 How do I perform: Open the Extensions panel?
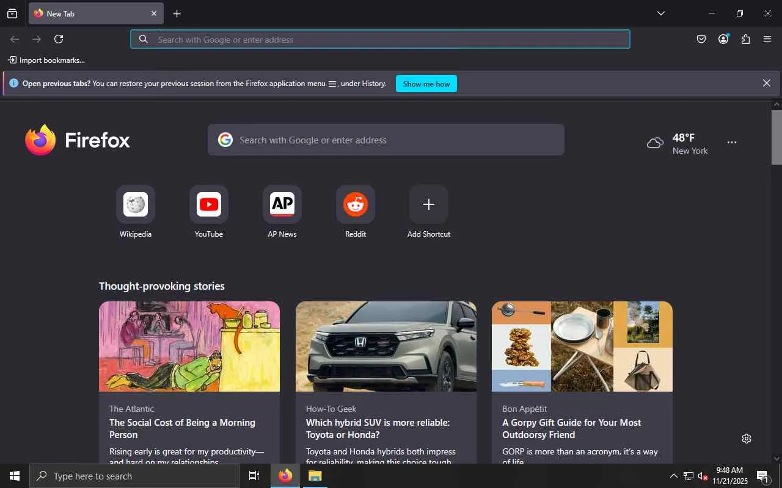click(745, 39)
